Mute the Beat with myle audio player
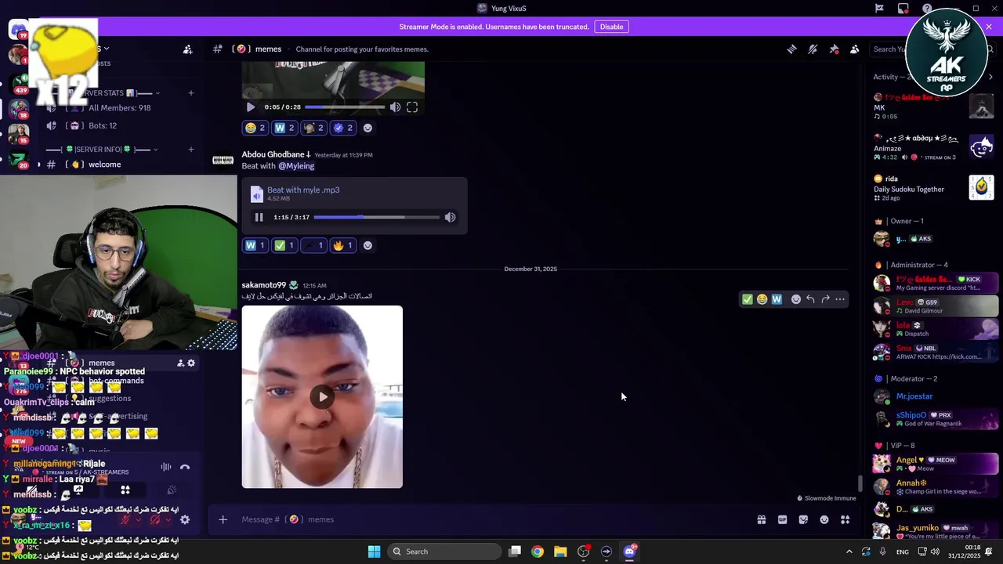The image size is (1003, 564). [x=450, y=217]
